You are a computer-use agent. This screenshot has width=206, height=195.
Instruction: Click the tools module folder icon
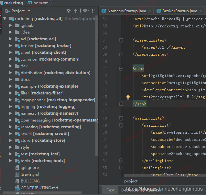tap(17, 161)
